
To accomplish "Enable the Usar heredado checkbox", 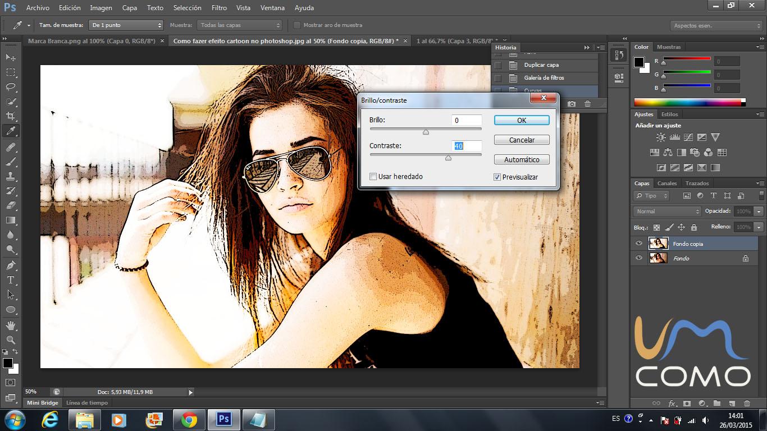I will (373, 177).
